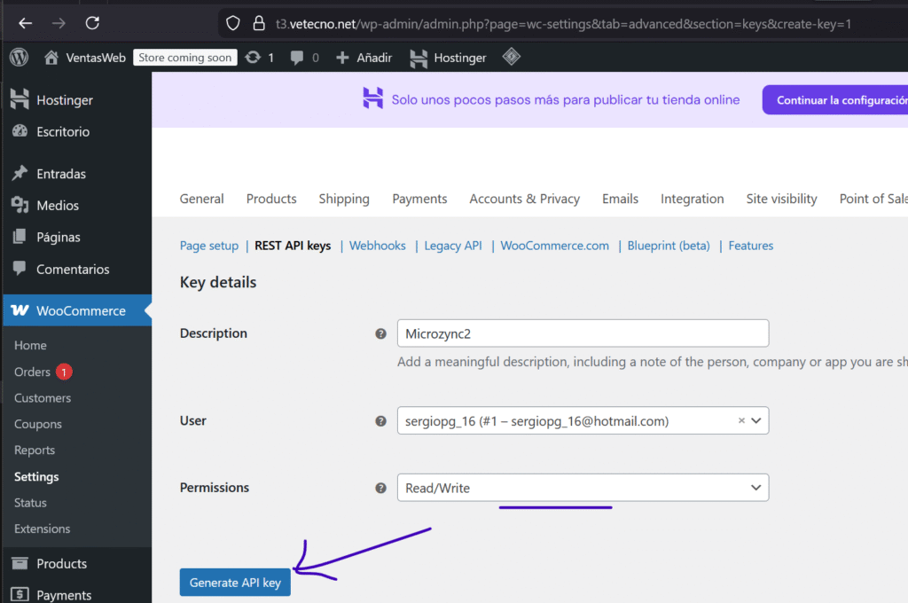Open Orders in the WooCommerce submenu
This screenshot has width=908, height=603.
pyautogui.click(x=32, y=372)
